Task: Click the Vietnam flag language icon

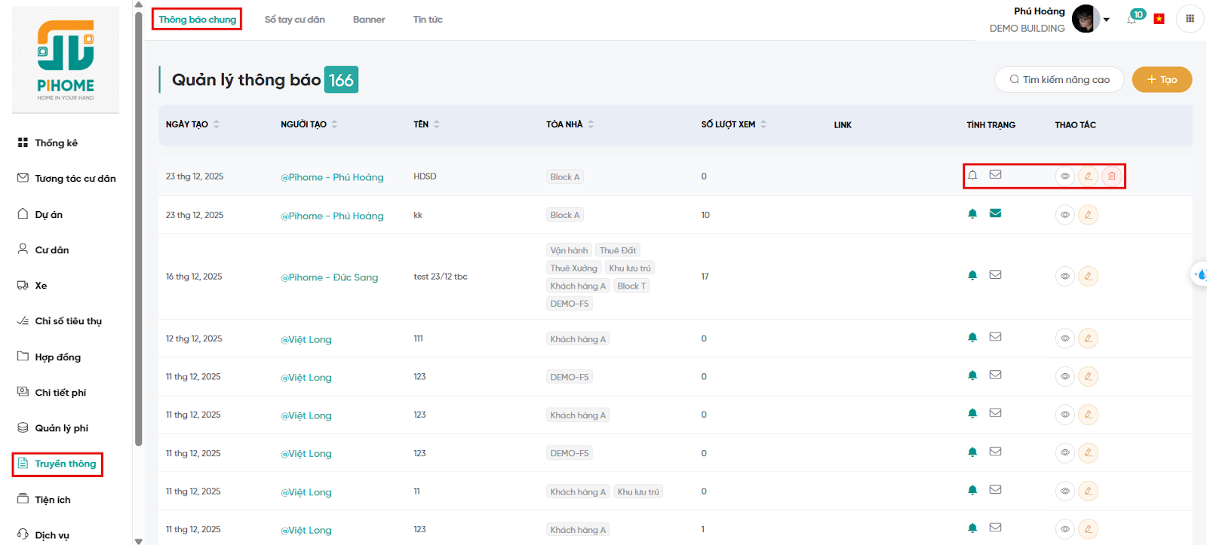Action: click(x=1159, y=19)
